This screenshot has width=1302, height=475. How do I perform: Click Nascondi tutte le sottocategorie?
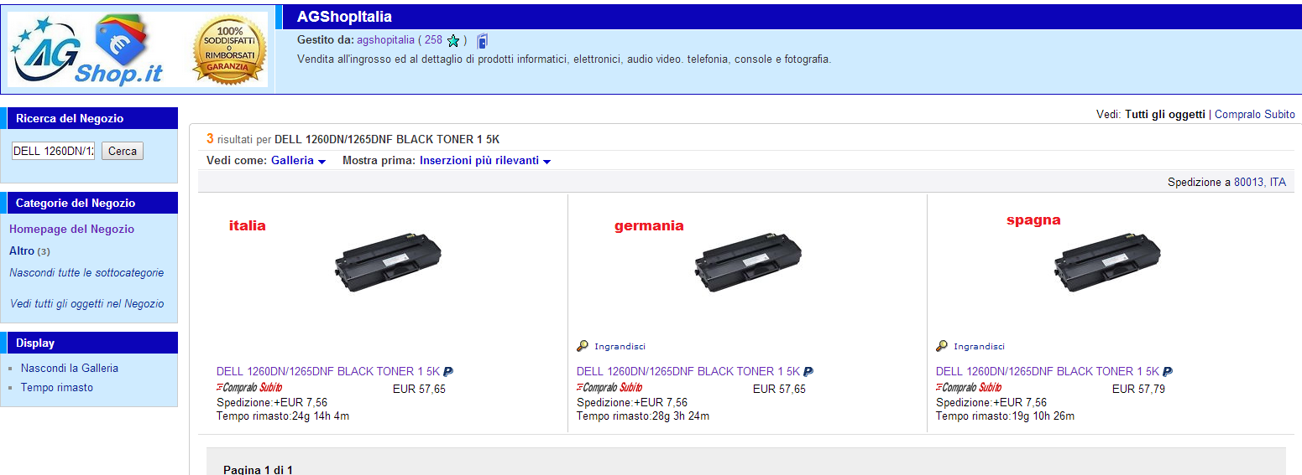[86, 272]
